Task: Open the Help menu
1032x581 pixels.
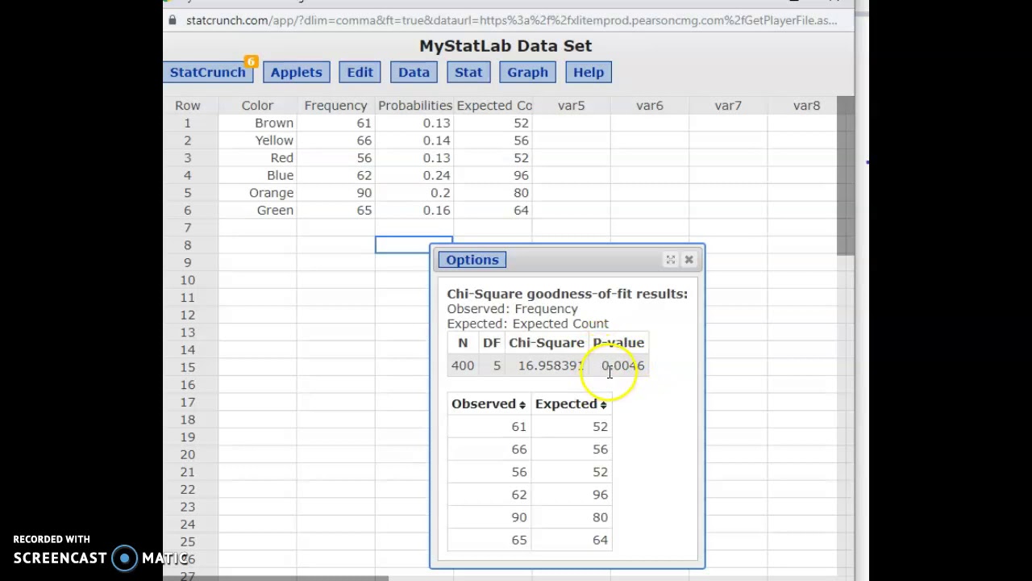Action: (589, 73)
